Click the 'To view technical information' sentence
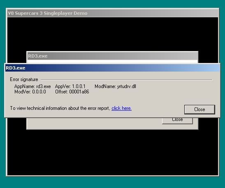Screen dimensions: 225x188 pos(60,108)
